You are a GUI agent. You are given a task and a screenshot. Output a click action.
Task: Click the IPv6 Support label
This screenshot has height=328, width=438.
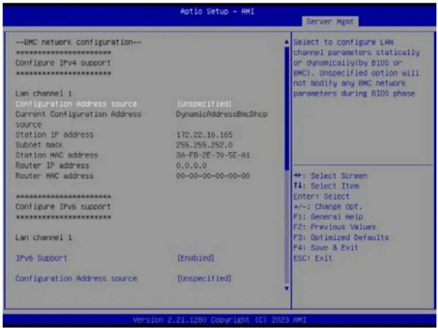(41, 258)
